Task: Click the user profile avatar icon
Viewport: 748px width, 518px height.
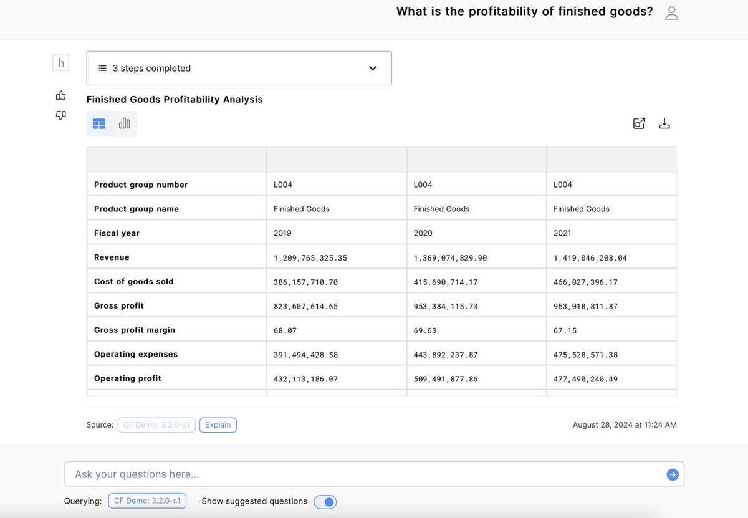Action: point(671,13)
